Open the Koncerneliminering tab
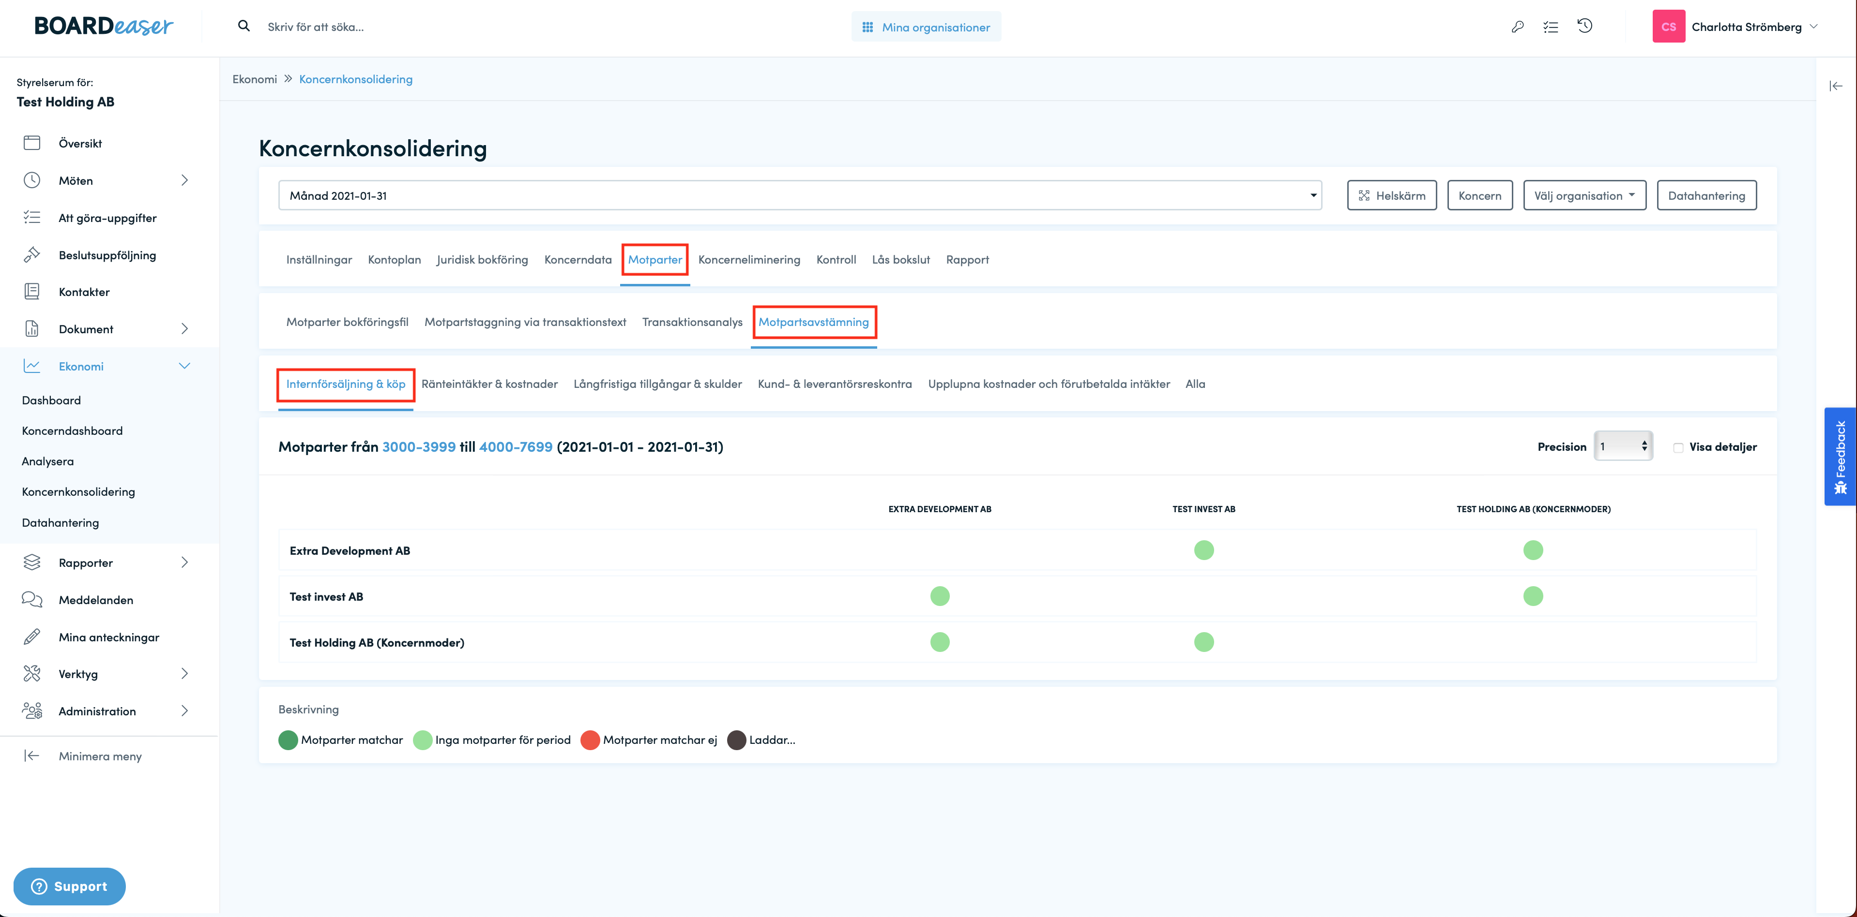The height and width of the screenshot is (917, 1857). [749, 259]
